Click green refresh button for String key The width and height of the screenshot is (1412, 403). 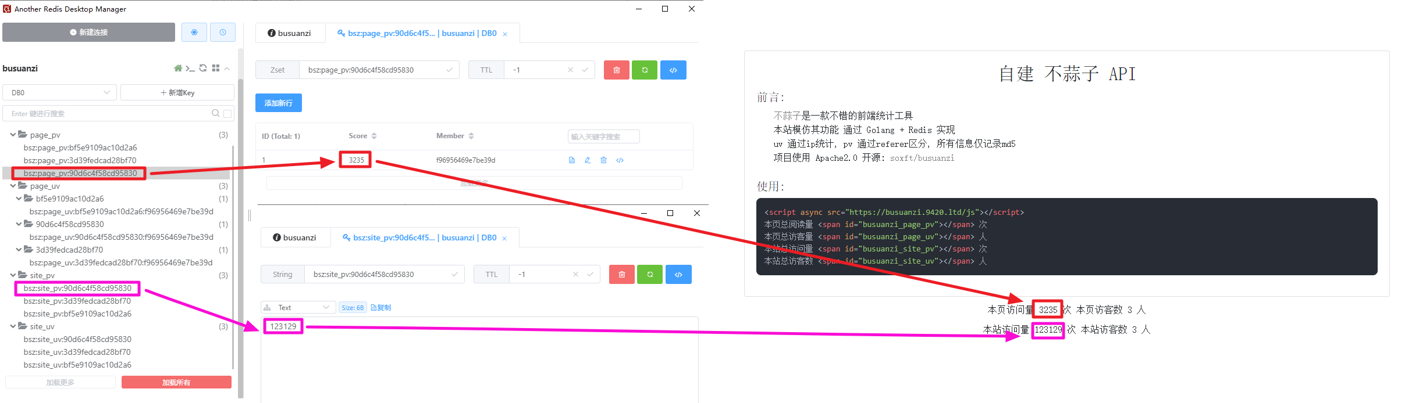click(x=650, y=275)
